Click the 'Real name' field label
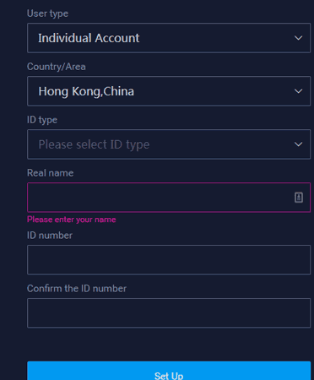This screenshot has height=380, width=314. click(51, 173)
